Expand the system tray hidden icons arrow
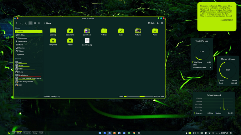Viewport: 241px width, 135px height. coord(217,133)
